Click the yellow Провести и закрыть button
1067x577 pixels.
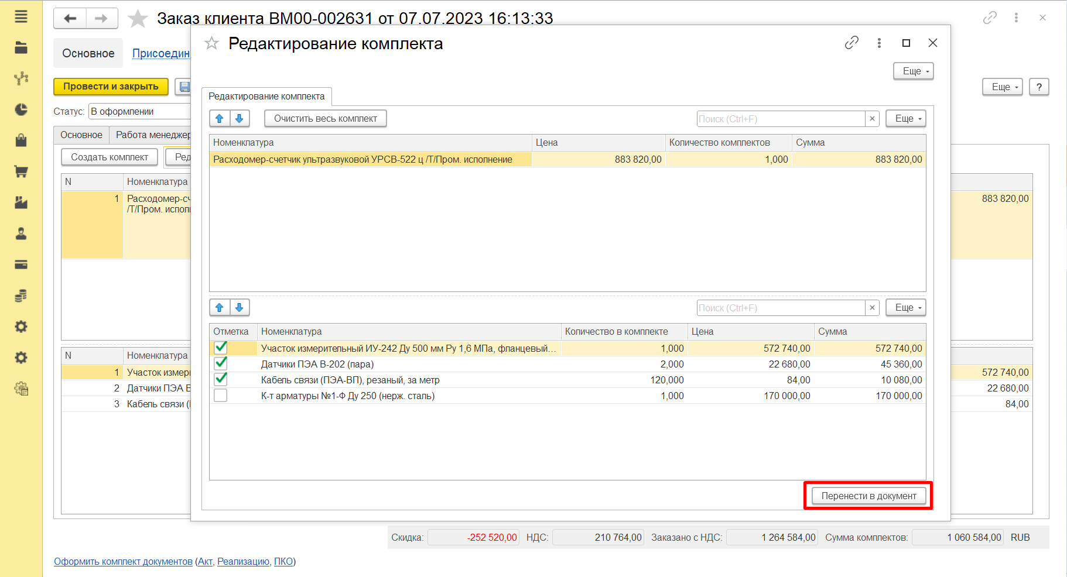[111, 87]
